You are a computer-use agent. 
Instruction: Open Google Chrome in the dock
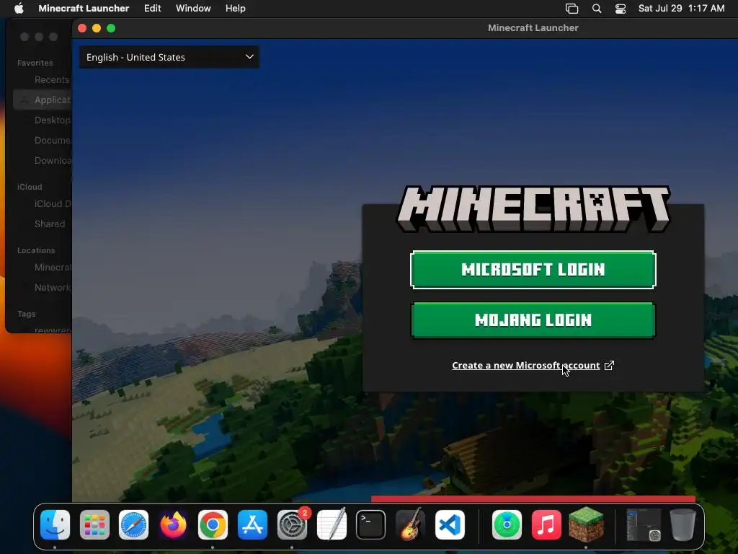tap(213, 525)
